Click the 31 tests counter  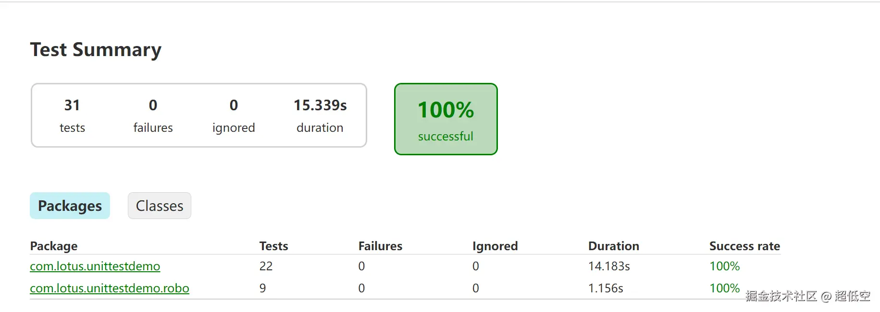click(x=72, y=115)
